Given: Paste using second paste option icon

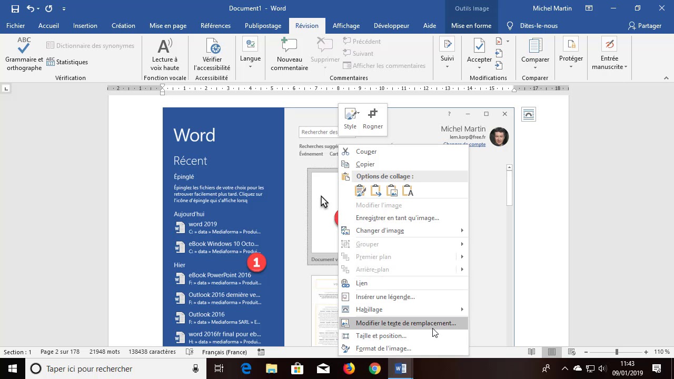Looking at the screenshot, I should 376,191.
